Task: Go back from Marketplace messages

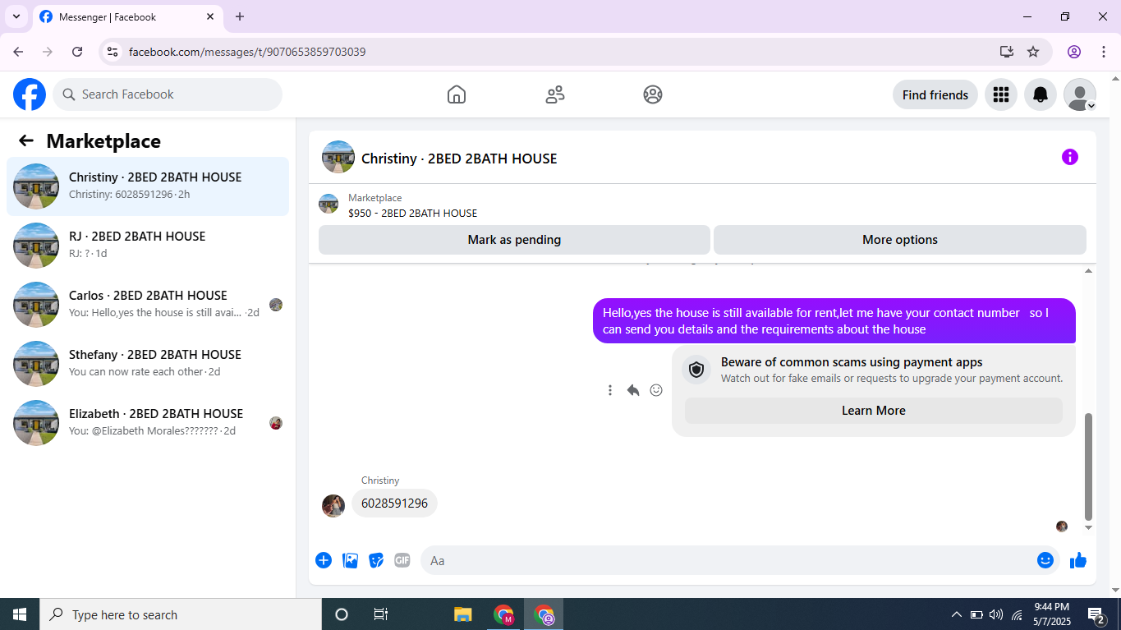Action: [26, 140]
